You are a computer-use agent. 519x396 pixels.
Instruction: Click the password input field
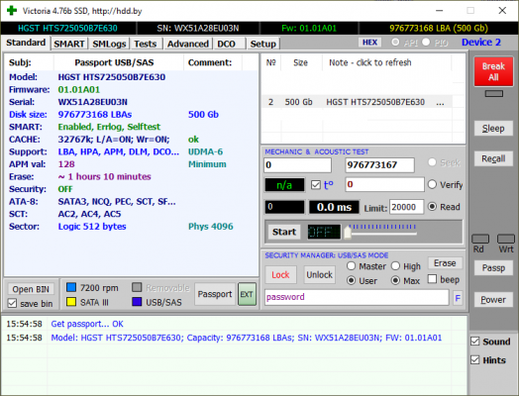(357, 297)
